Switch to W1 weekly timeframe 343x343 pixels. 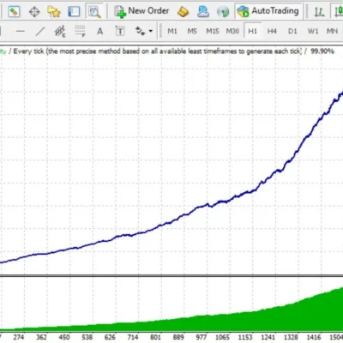[x=313, y=31]
